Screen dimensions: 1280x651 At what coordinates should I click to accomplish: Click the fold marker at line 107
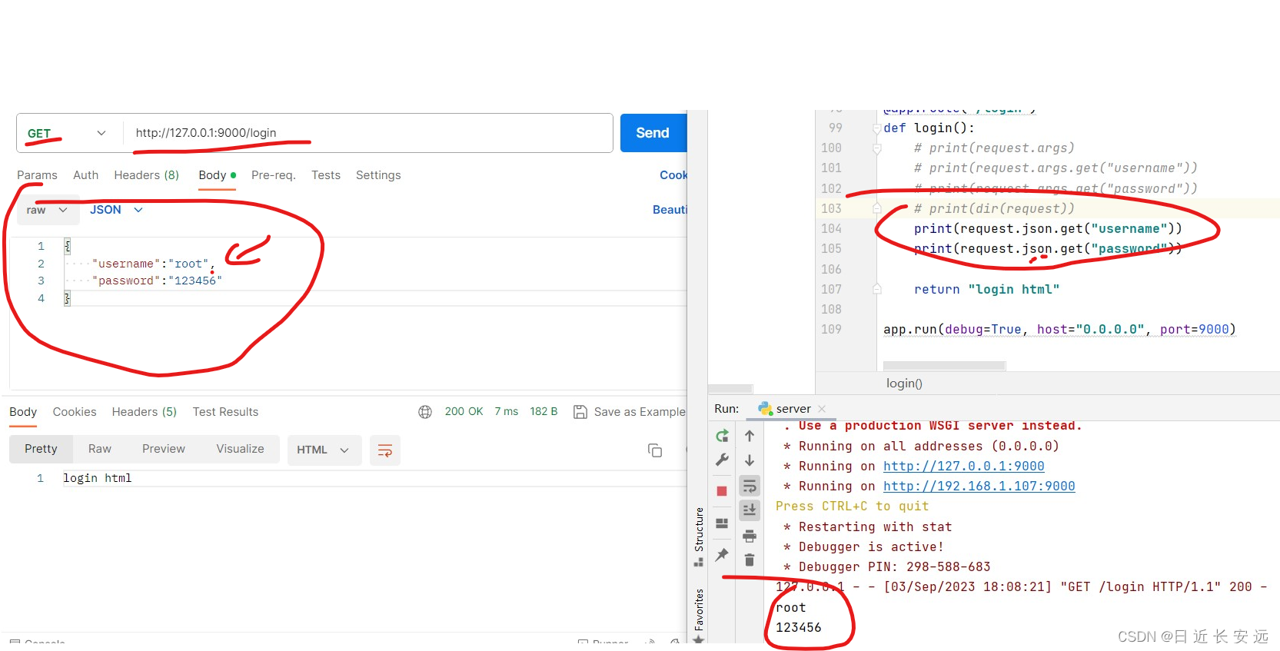876,289
